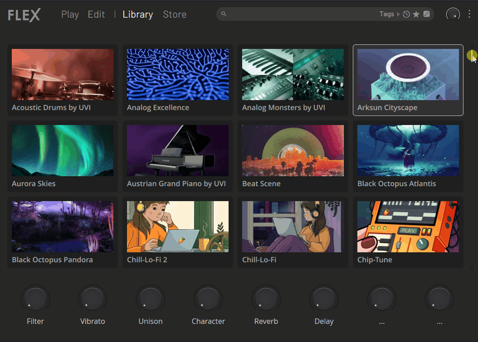478x342 pixels.
Task: Open the Tags filter
Action: point(387,14)
